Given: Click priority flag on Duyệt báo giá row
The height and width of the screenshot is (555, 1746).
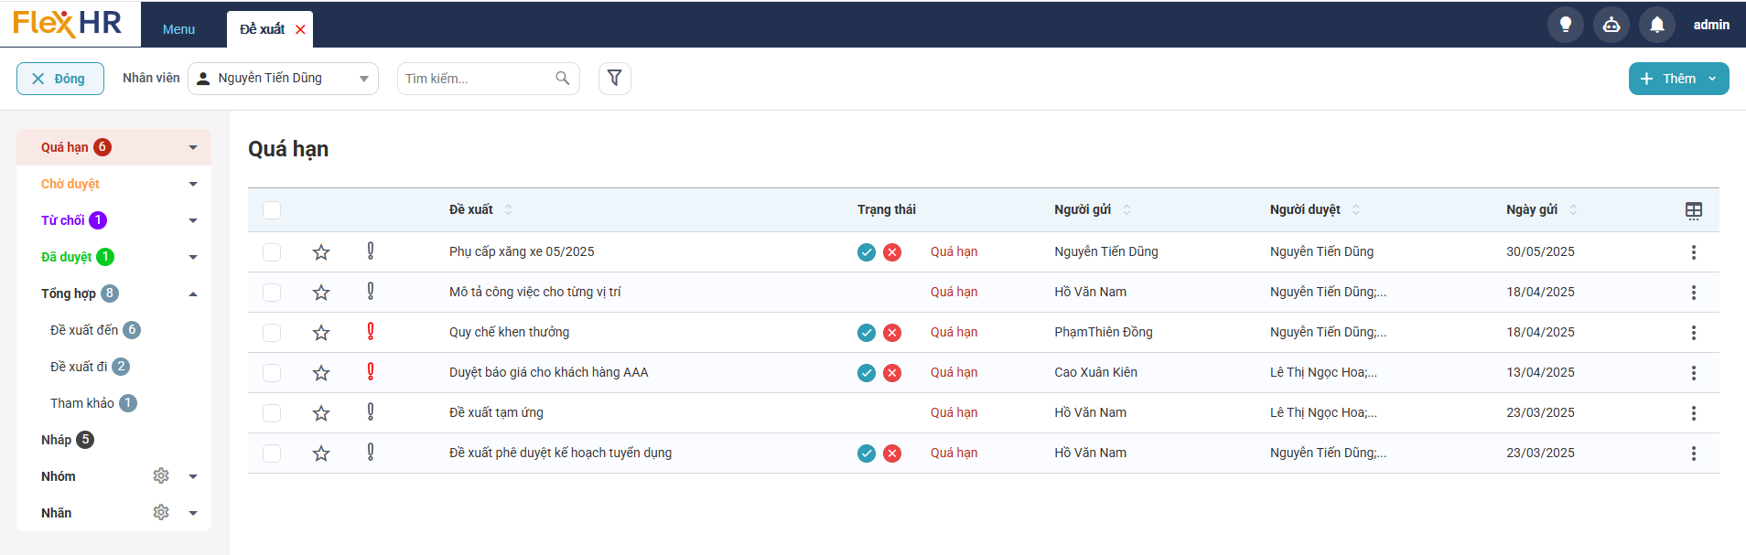Looking at the screenshot, I should click(371, 371).
